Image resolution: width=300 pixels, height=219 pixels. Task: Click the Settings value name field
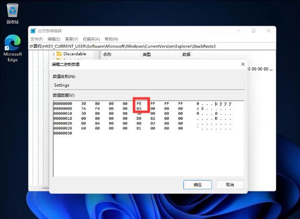(148, 85)
